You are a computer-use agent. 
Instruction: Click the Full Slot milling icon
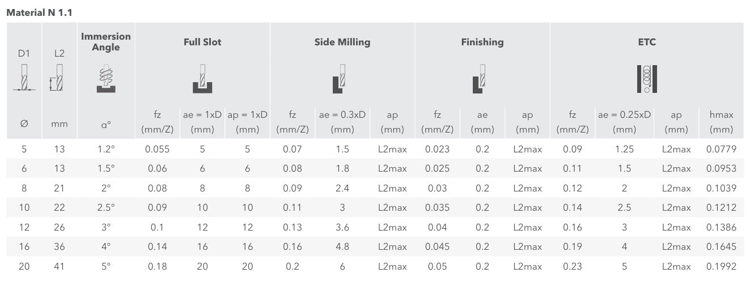tap(202, 79)
